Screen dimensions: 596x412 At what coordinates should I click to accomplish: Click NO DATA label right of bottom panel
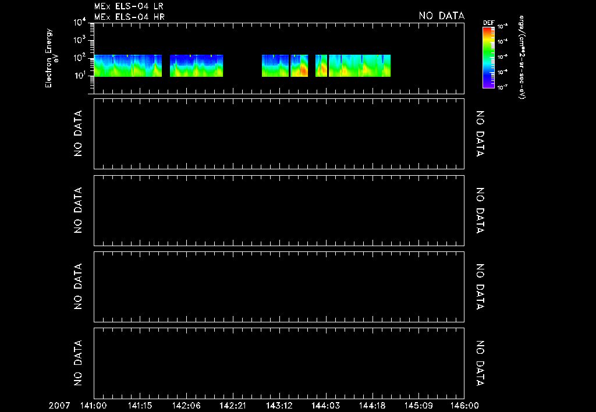[480, 363]
